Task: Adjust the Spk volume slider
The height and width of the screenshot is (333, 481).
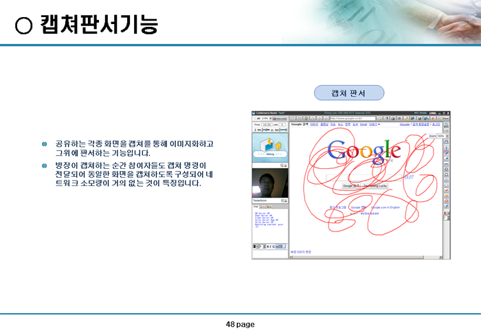Action: click(283, 130)
